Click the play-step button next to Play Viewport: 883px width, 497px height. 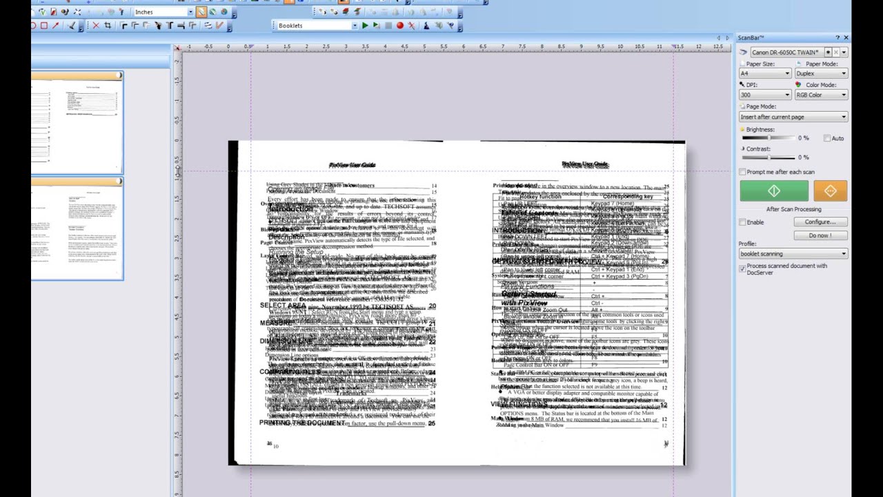[376, 26]
